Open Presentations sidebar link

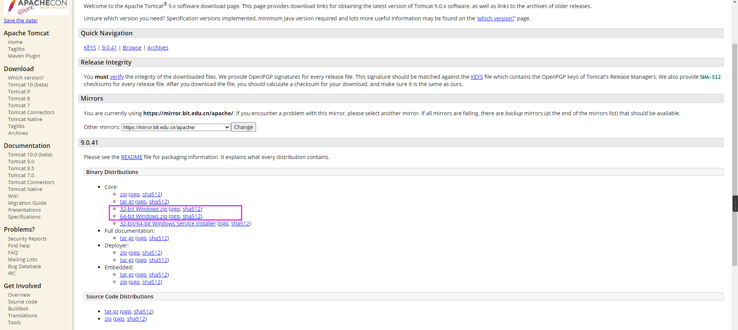pyautogui.click(x=24, y=210)
